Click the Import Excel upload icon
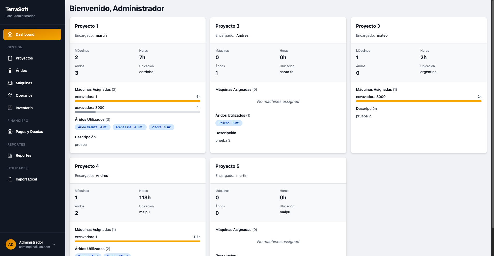Screen dimensions: 494x256 (10, 179)
